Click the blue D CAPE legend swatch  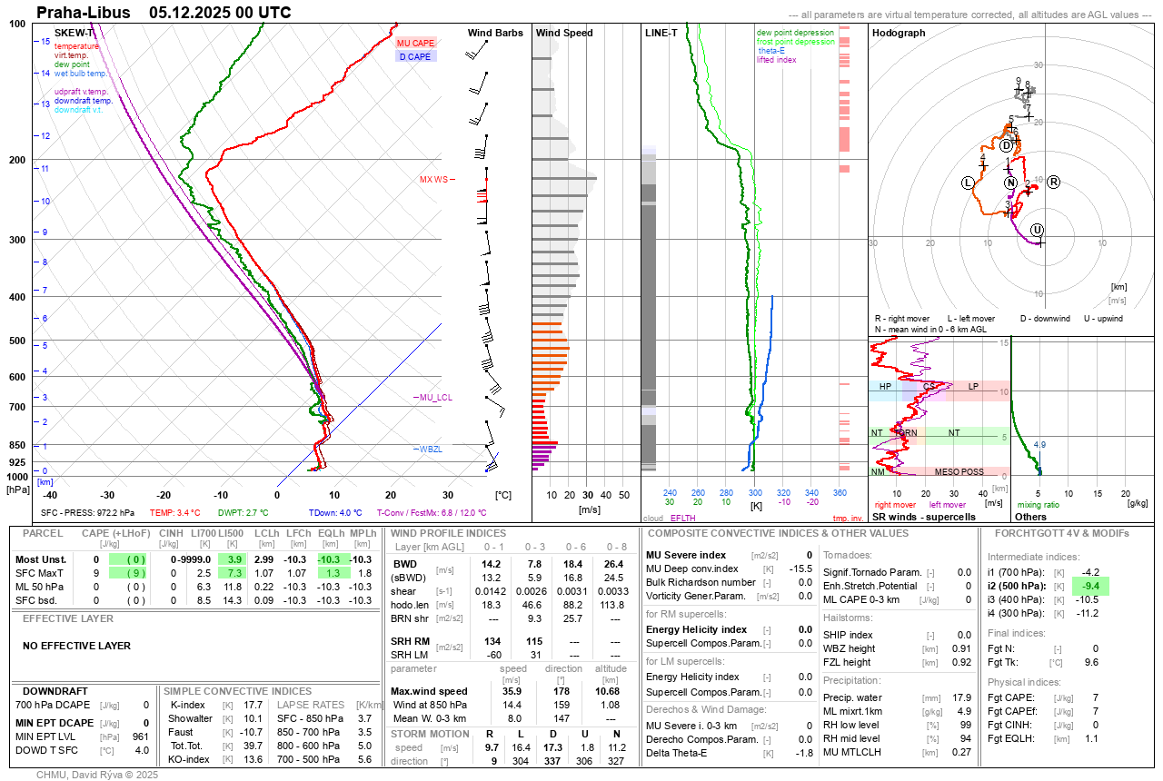click(416, 56)
